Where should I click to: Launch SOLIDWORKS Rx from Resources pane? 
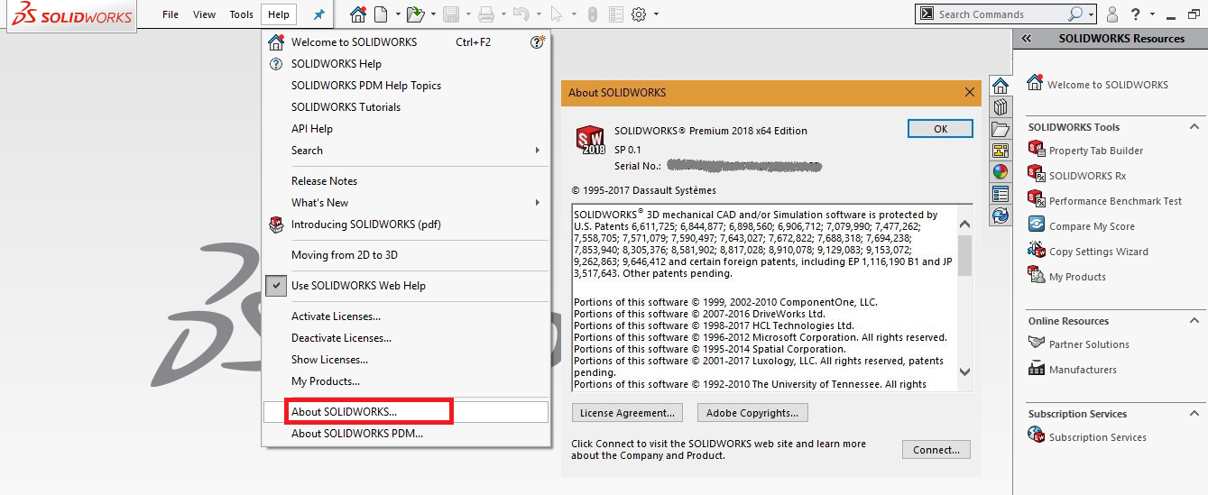point(1087,176)
